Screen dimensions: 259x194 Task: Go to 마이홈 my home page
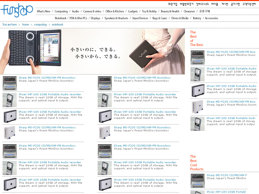(214, 4)
